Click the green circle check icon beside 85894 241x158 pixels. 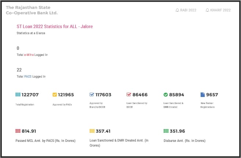165,95
